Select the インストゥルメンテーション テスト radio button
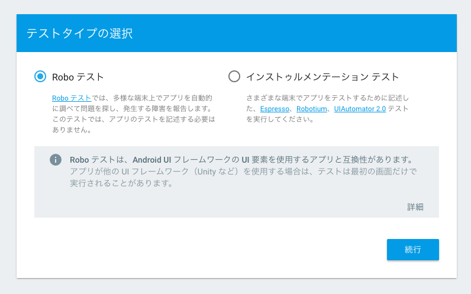The width and height of the screenshot is (471, 294). [x=234, y=76]
